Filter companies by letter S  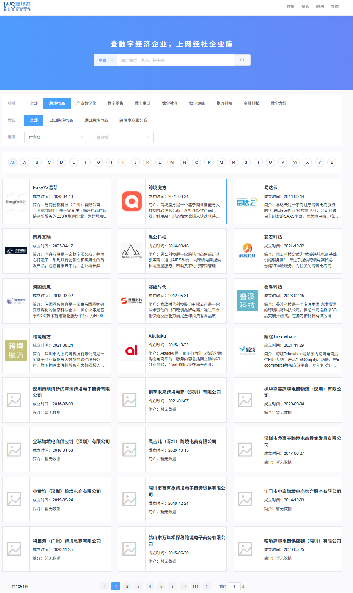[x=246, y=162]
